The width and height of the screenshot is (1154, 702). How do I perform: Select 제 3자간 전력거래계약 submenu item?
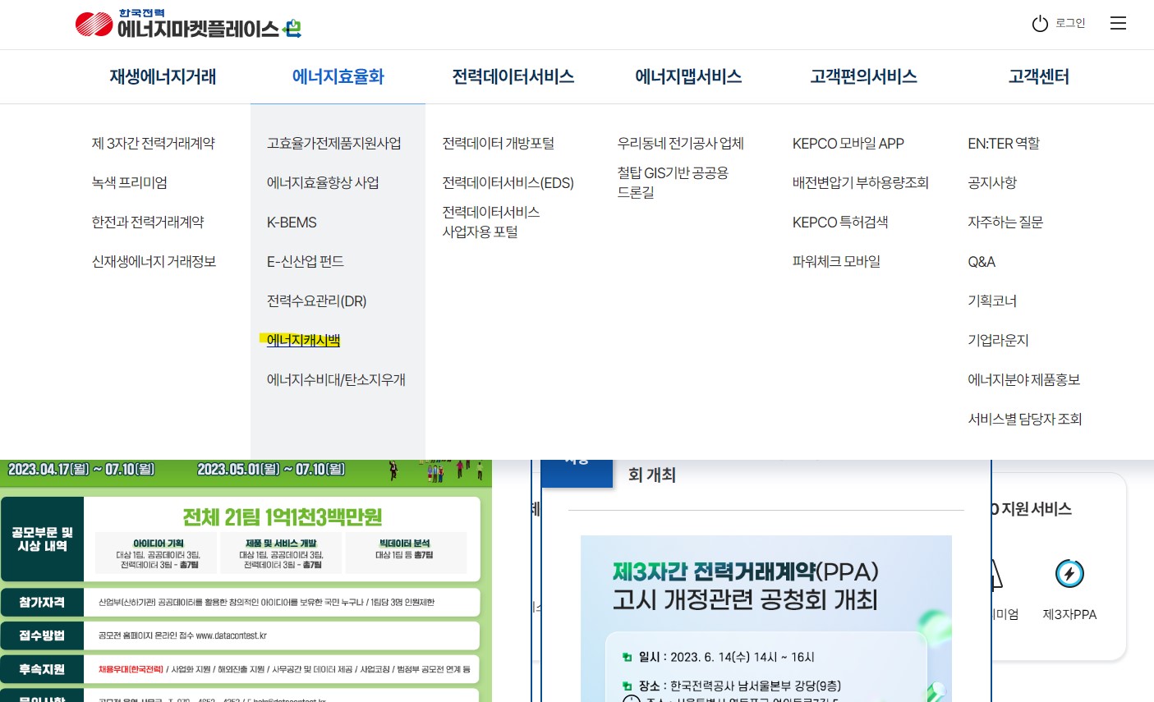(154, 144)
